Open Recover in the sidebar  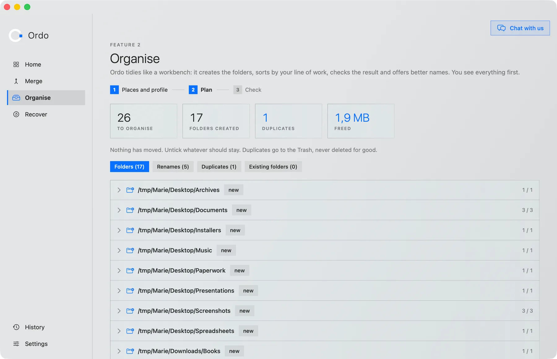pyautogui.click(x=46, y=114)
